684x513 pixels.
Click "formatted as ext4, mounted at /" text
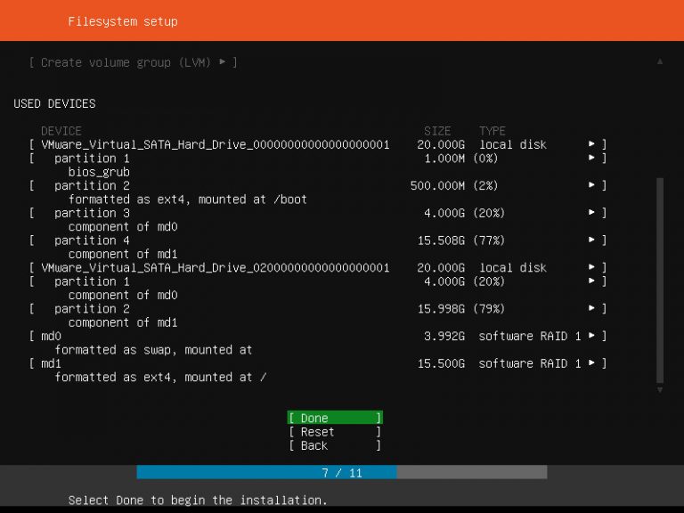160,378
